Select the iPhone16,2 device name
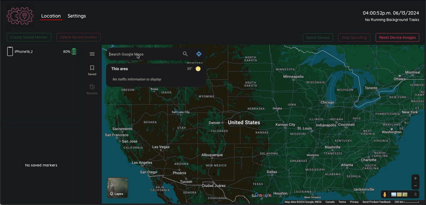 click(24, 52)
